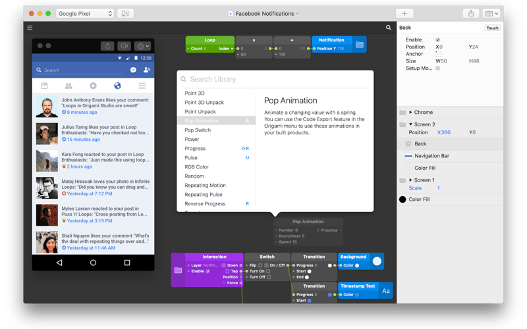Open the hamburger menu in patch editor
This screenshot has width=527, height=329.
pyautogui.click(x=30, y=28)
